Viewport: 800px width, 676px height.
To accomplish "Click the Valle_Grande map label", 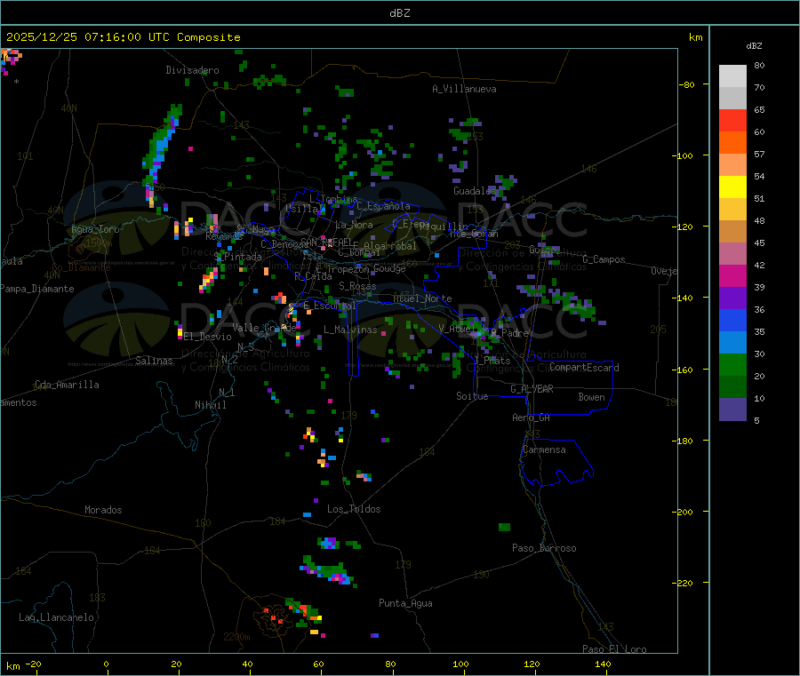I will pyautogui.click(x=264, y=328).
